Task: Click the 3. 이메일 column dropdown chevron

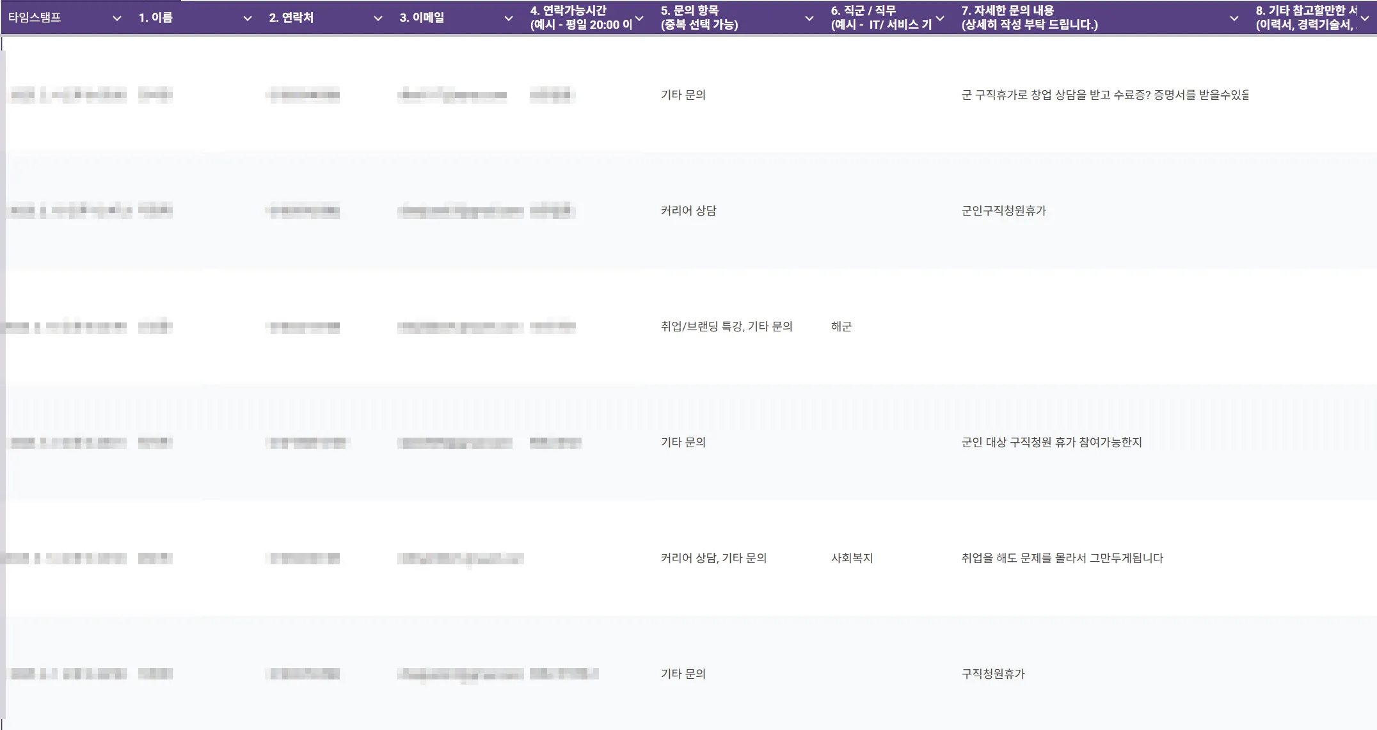Action: tap(509, 19)
